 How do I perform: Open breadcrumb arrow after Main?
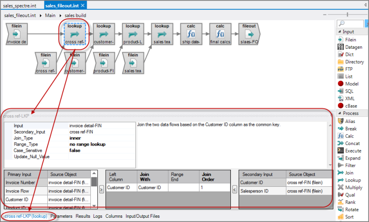click(x=60, y=15)
